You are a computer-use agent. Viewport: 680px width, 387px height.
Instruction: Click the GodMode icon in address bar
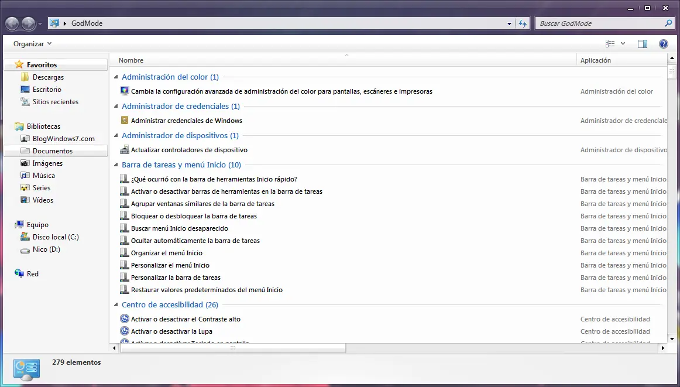point(54,23)
